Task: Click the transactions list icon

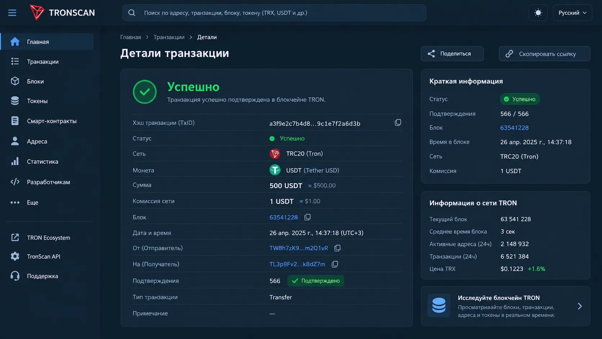Action: pos(15,62)
